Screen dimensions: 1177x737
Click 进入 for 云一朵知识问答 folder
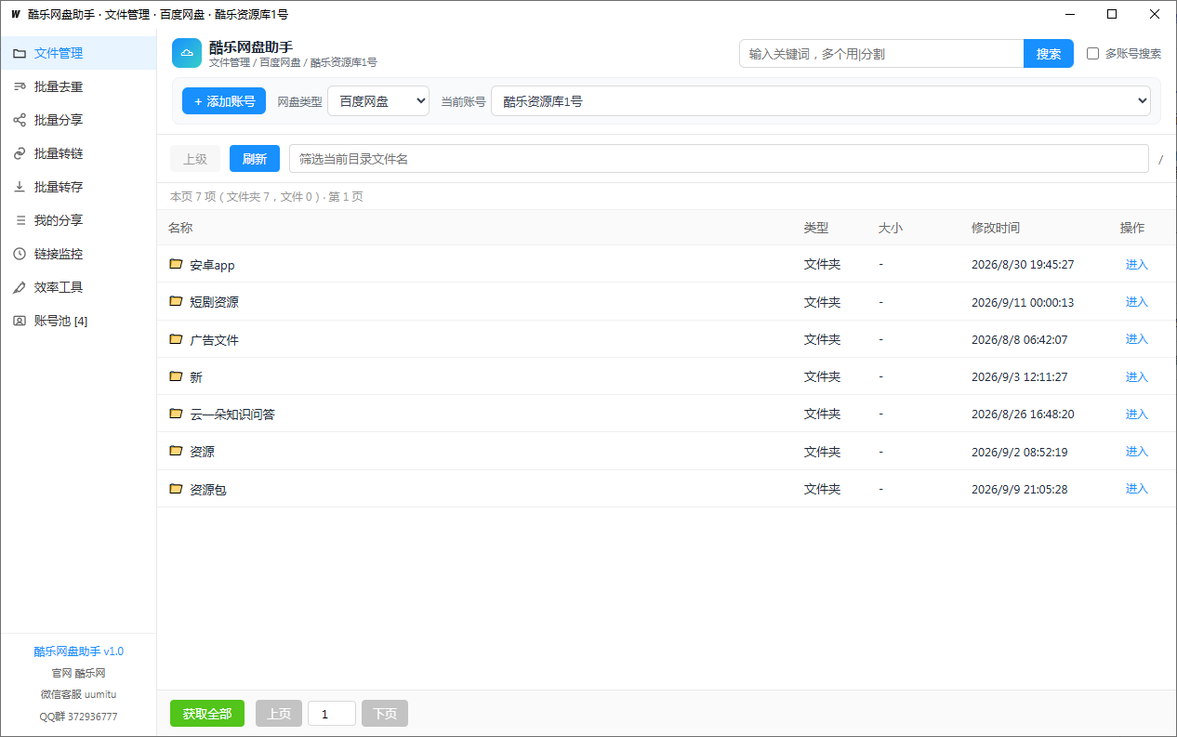click(x=1137, y=414)
